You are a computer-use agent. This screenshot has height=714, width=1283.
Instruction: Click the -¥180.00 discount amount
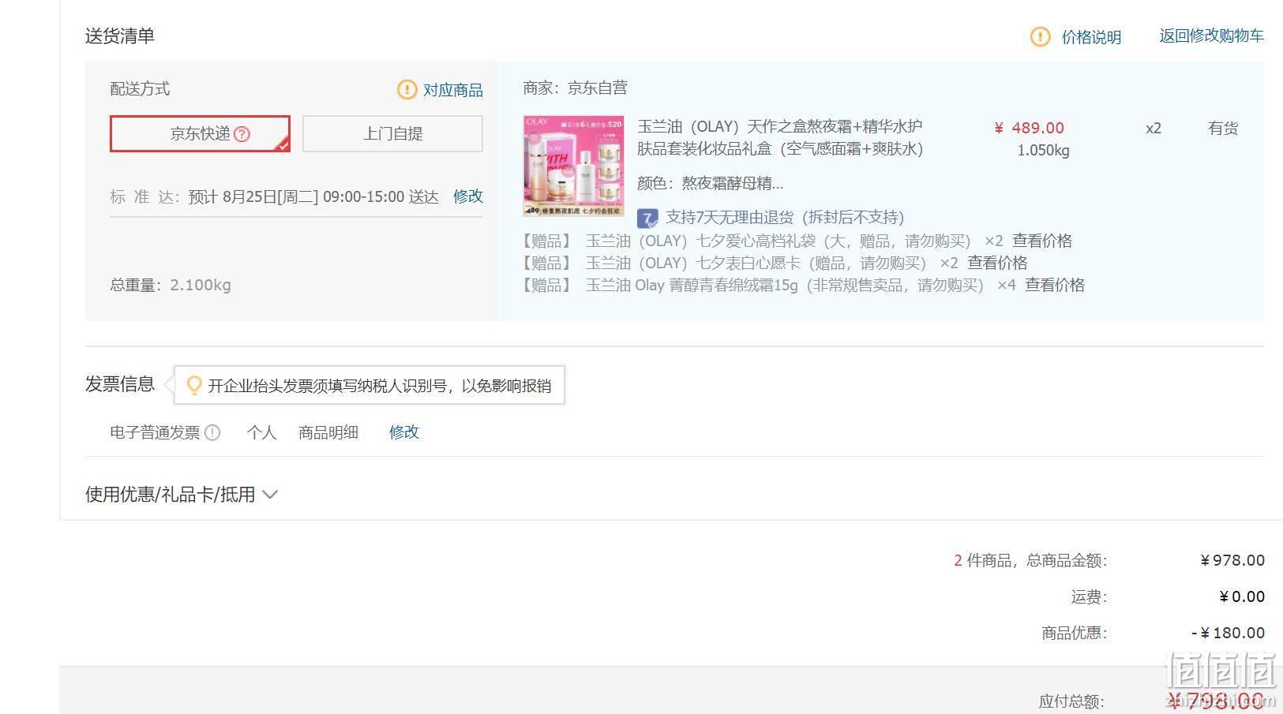pyautogui.click(x=1228, y=633)
